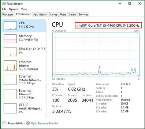Switch to the Services tab
The width and height of the screenshot is (145, 129).
pyautogui.click(x=83, y=14)
